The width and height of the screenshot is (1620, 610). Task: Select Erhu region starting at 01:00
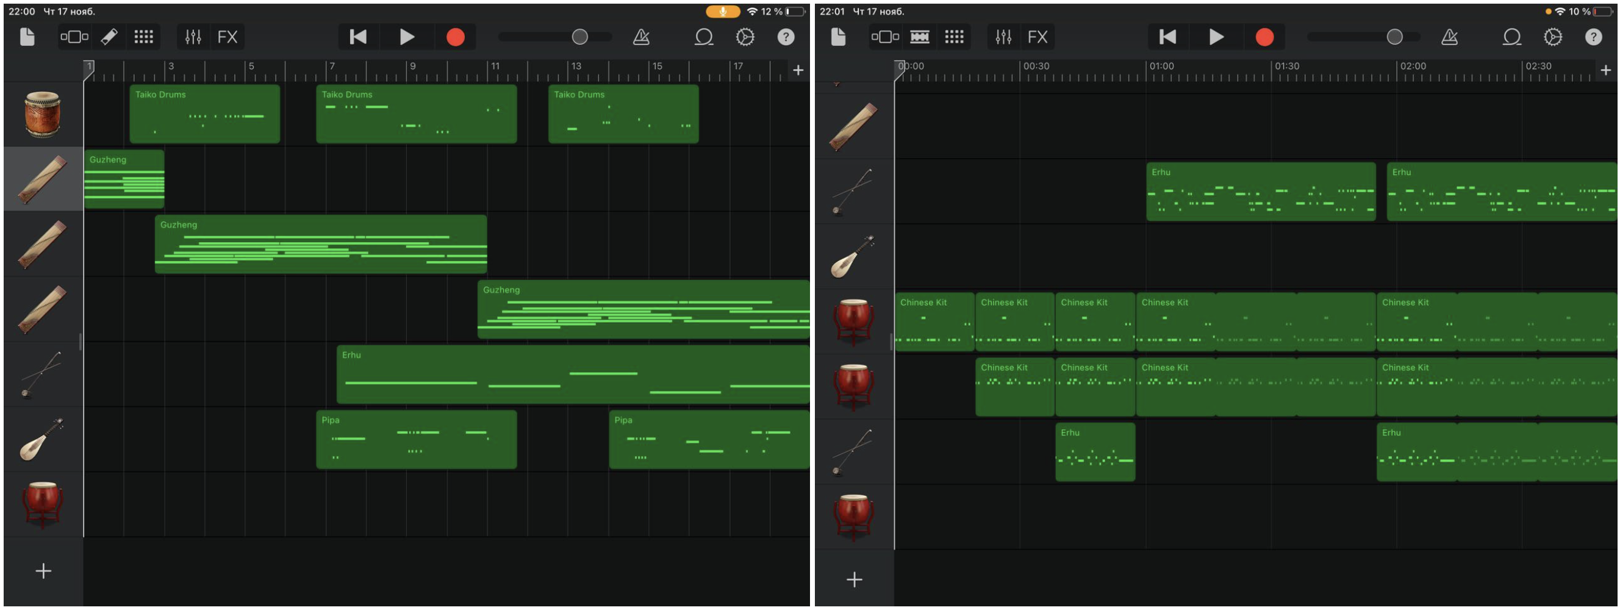[x=1261, y=192]
